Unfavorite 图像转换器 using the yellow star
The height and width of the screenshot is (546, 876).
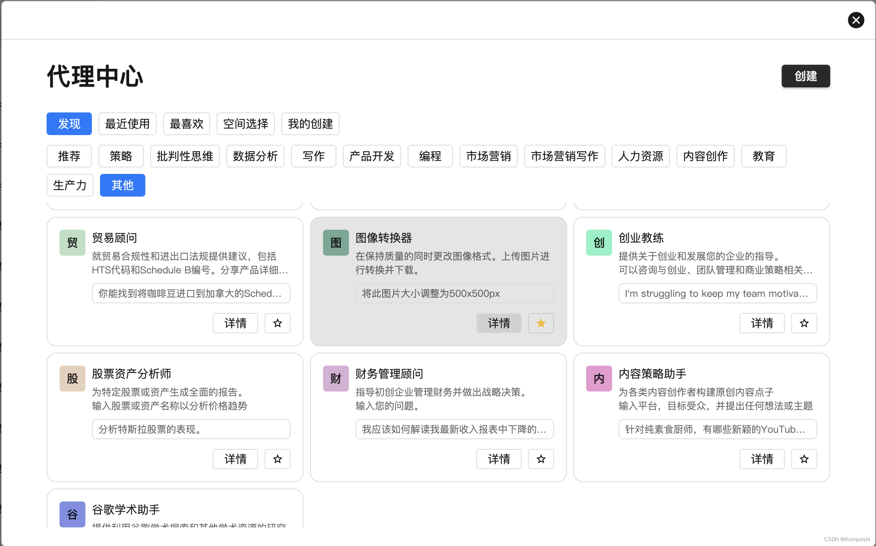tap(541, 323)
